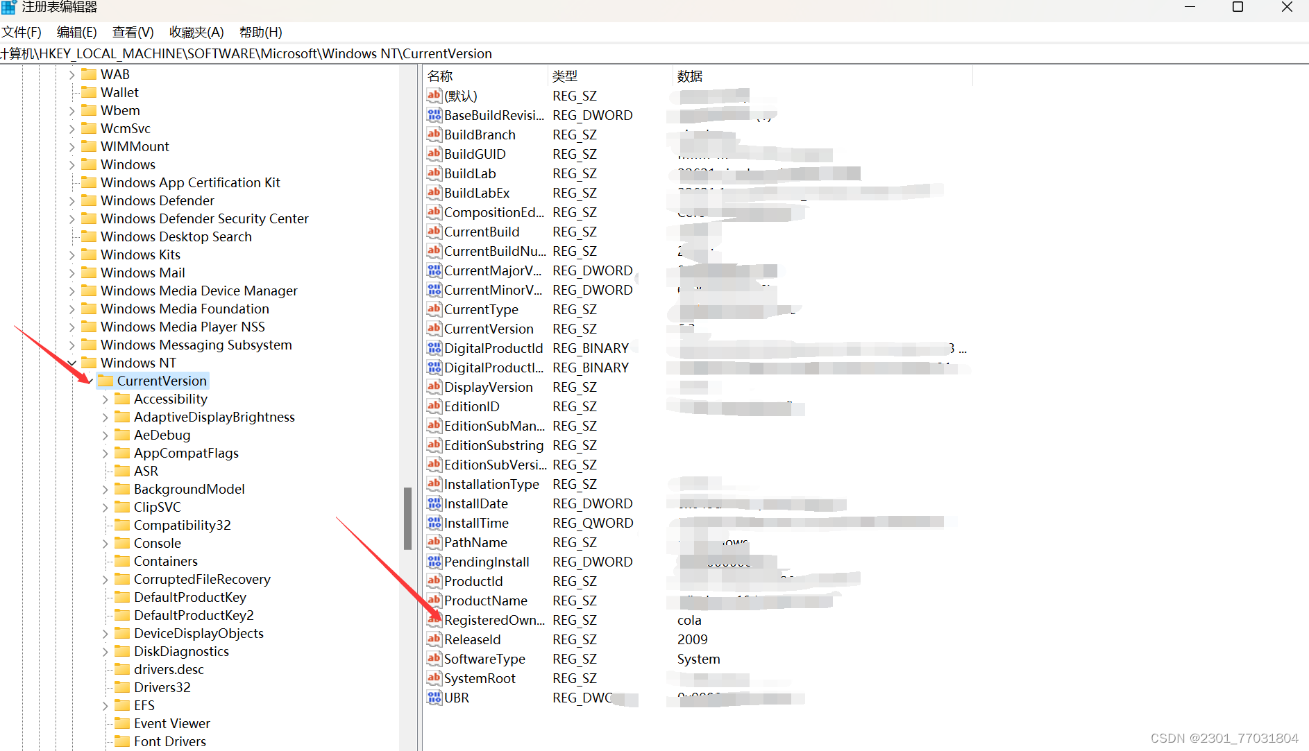Click the (默认) string value icon

pyautogui.click(x=434, y=95)
